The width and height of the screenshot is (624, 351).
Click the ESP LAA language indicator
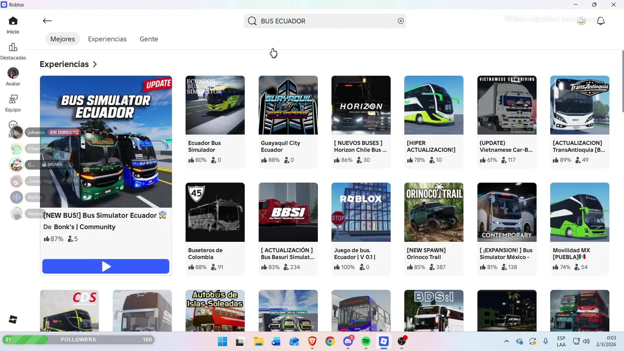[561, 341]
